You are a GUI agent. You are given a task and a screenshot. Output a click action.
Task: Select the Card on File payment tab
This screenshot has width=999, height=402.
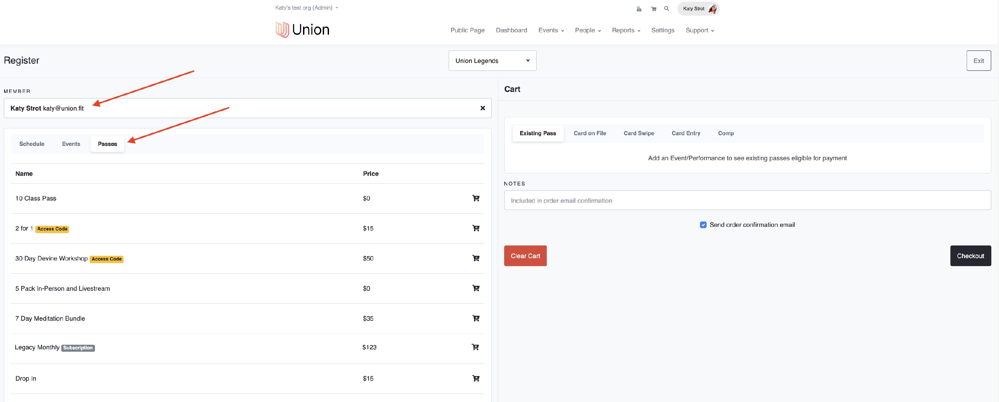pyautogui.click(x=589, y=133)
